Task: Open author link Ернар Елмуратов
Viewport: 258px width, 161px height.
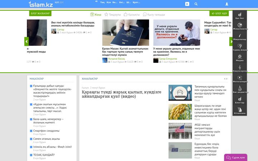Action: click(x=168, y=59)
